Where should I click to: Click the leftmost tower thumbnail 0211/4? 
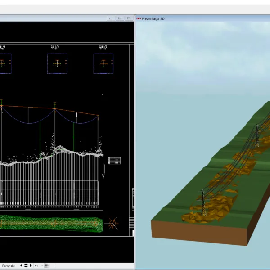tap(4, 63)
